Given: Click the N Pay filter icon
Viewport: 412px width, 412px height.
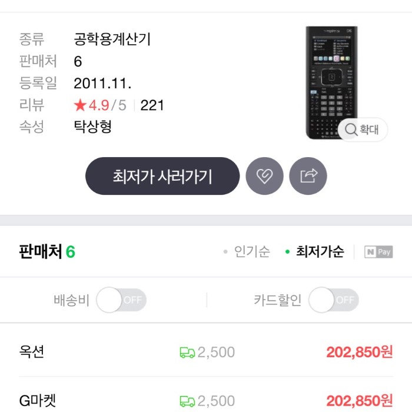Looking at the screenshot, I should pos(378,252).
